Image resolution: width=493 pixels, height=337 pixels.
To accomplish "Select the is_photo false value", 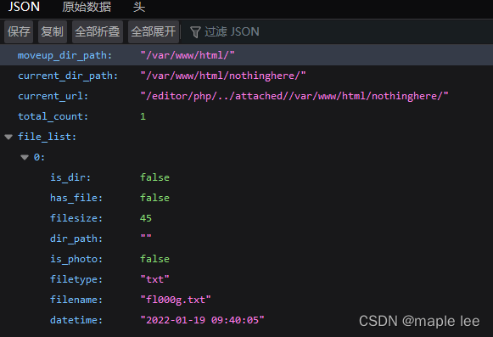I will pyautogui.click(x=154, y=259).
